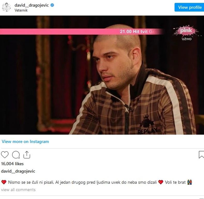Click the View profile button
Screen dimensions: 204x199
click(x=189, y=7)
